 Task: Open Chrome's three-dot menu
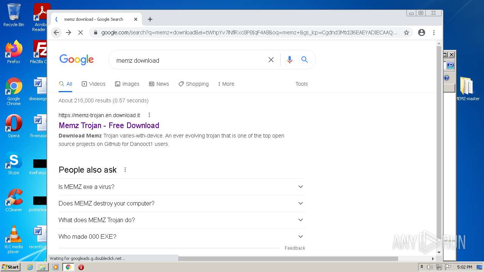pos(434,32)
